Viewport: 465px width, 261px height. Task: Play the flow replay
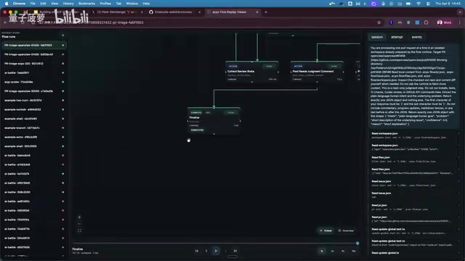pos(216,251)
